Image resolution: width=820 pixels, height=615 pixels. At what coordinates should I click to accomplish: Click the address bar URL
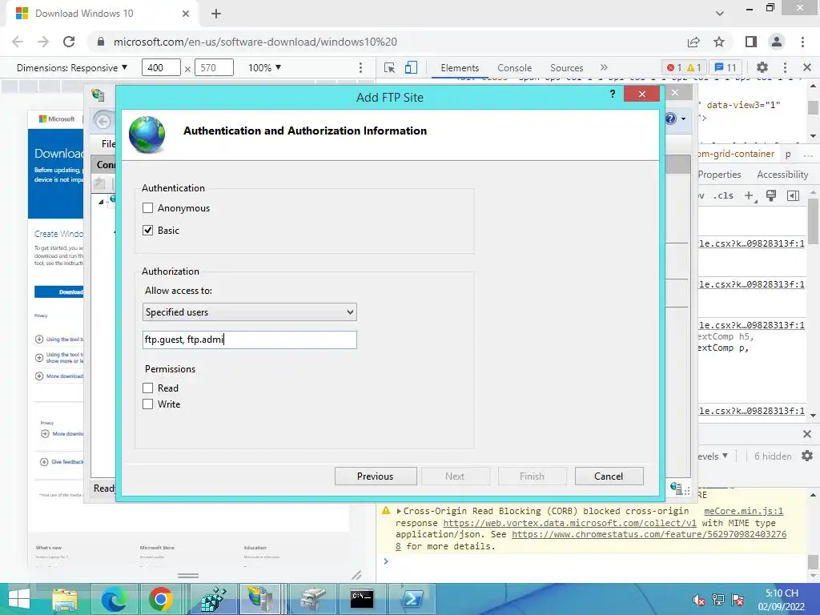255,42
